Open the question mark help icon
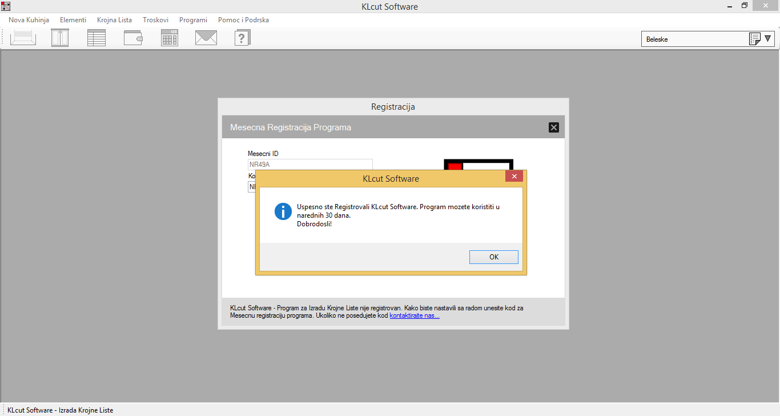Viewport: 780px width, 416px height. 243,38
